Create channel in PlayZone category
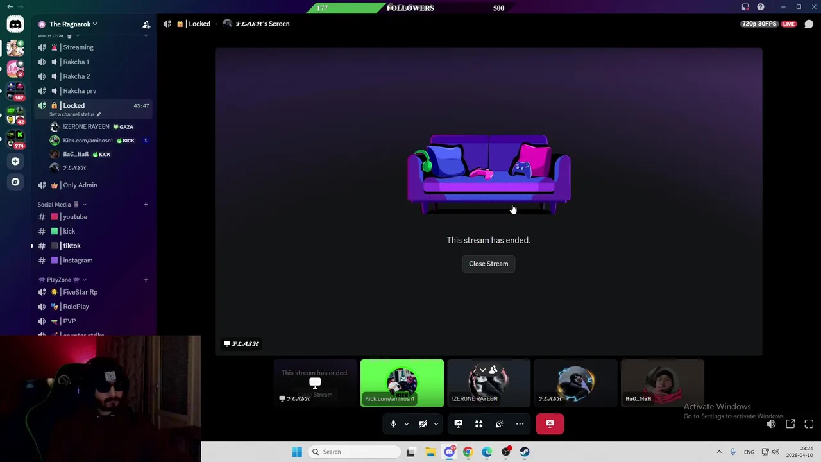821x462 pixels. (x=146, y=280)
